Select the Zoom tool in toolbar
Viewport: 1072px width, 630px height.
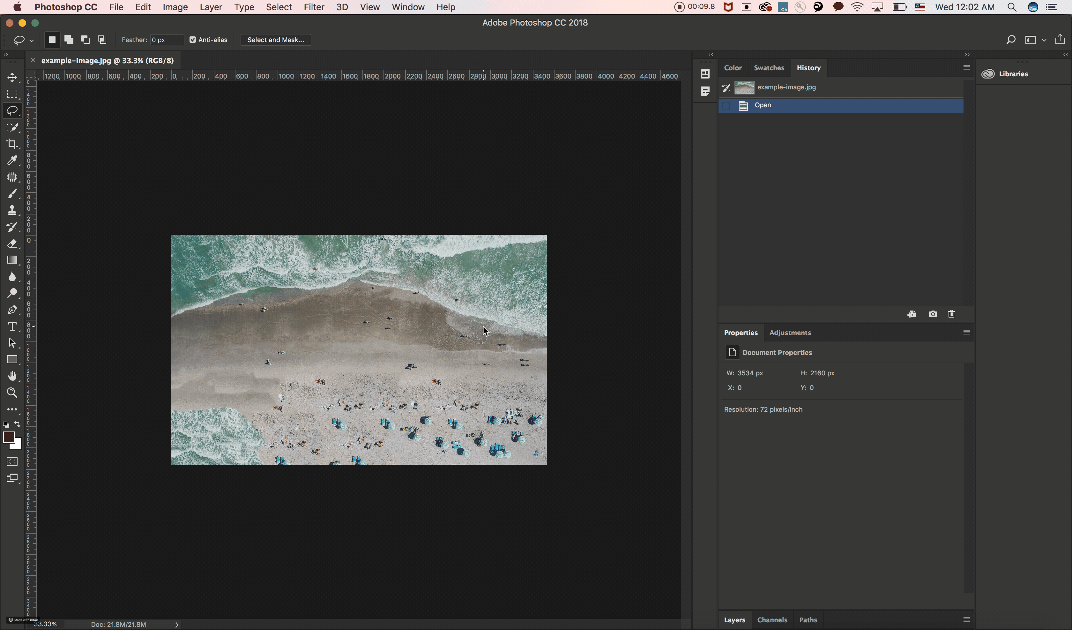coord(12,393)
